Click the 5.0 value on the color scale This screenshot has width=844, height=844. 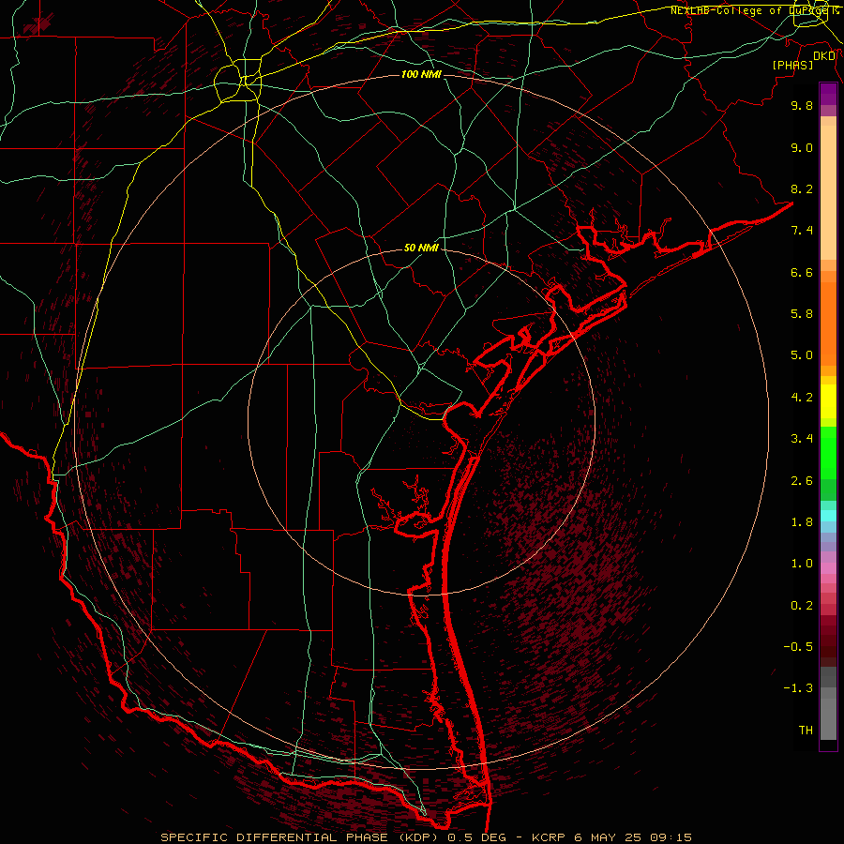(802, 355)
